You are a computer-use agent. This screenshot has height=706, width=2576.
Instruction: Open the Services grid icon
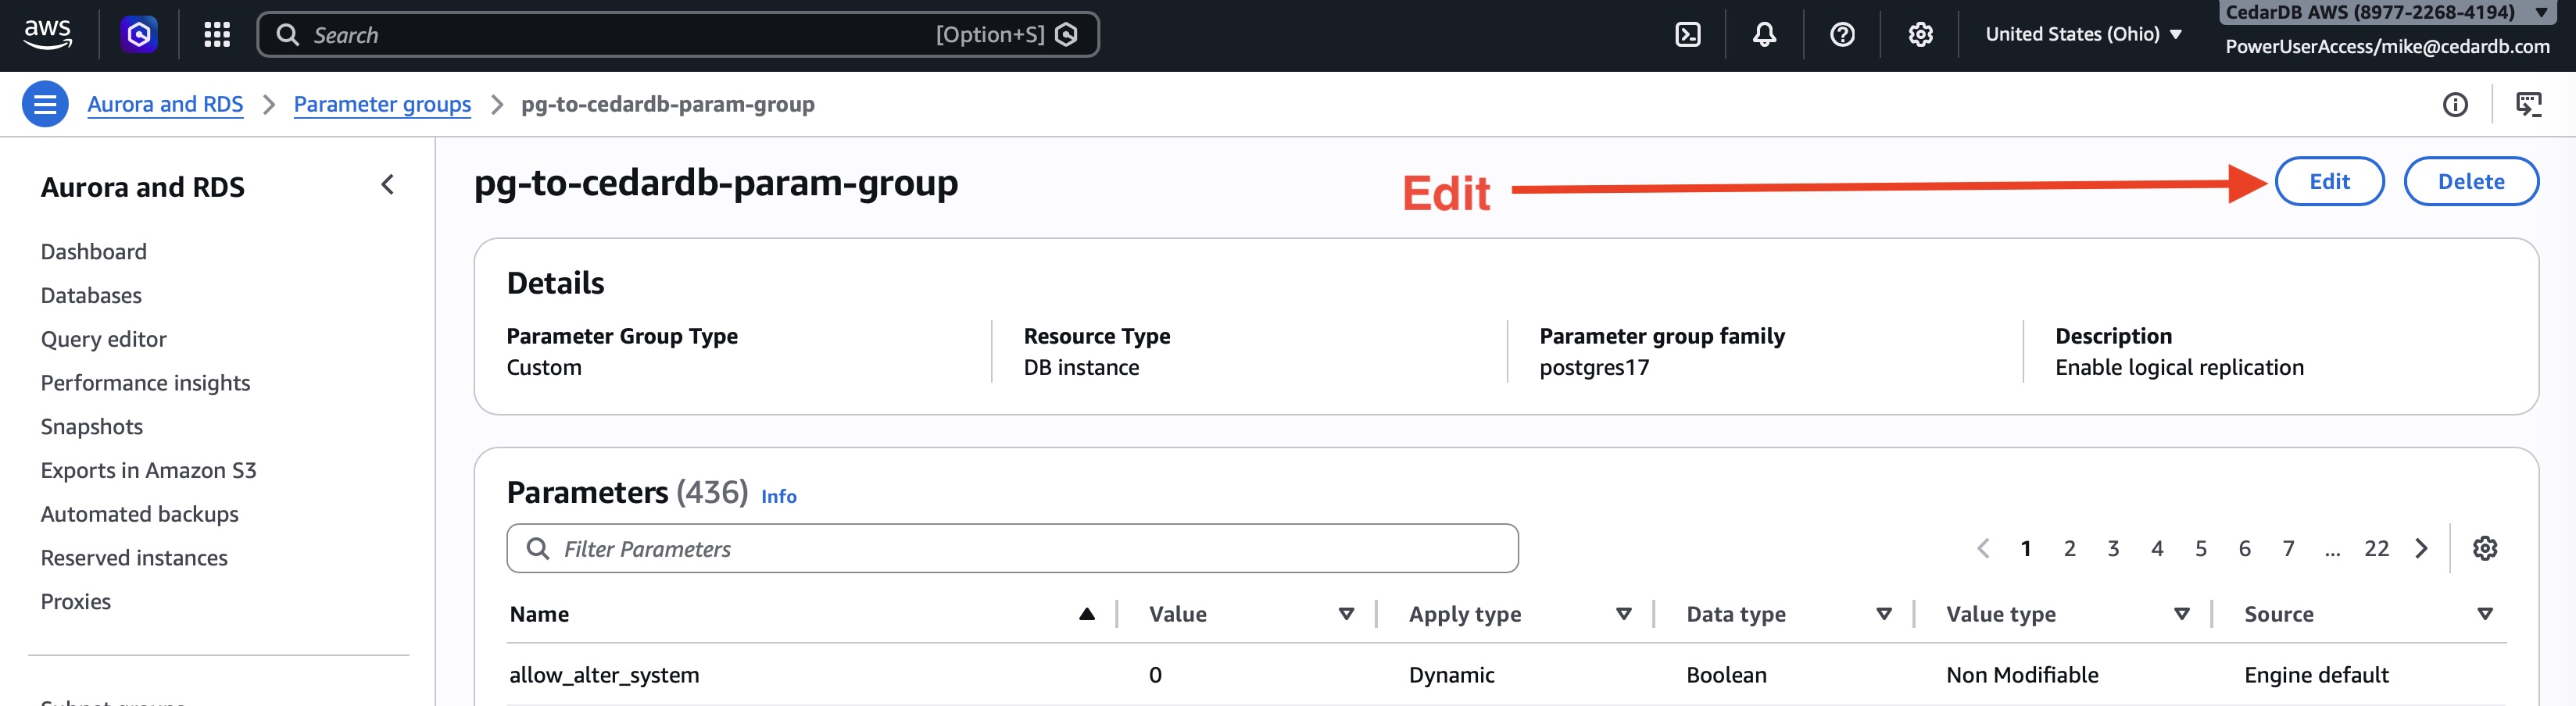216,34
